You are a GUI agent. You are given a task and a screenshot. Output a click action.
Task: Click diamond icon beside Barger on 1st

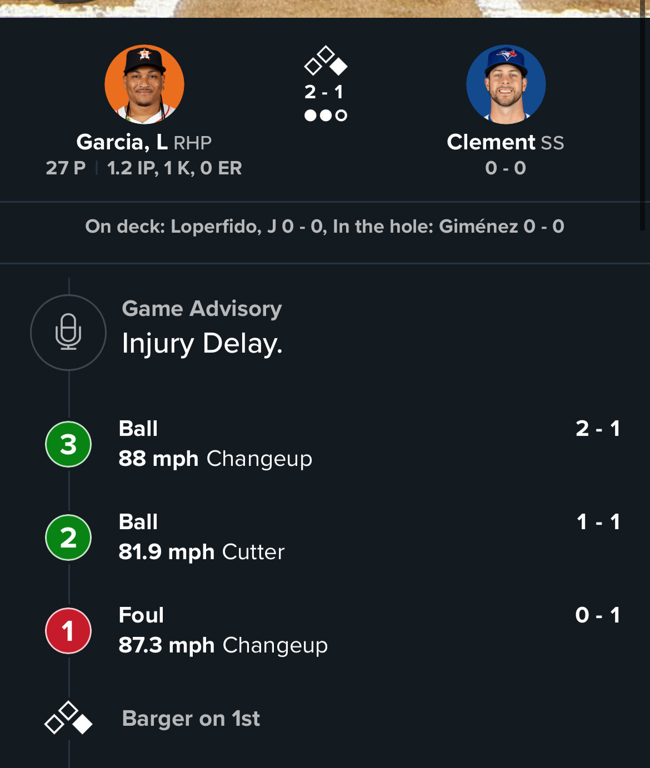(68, 718)
